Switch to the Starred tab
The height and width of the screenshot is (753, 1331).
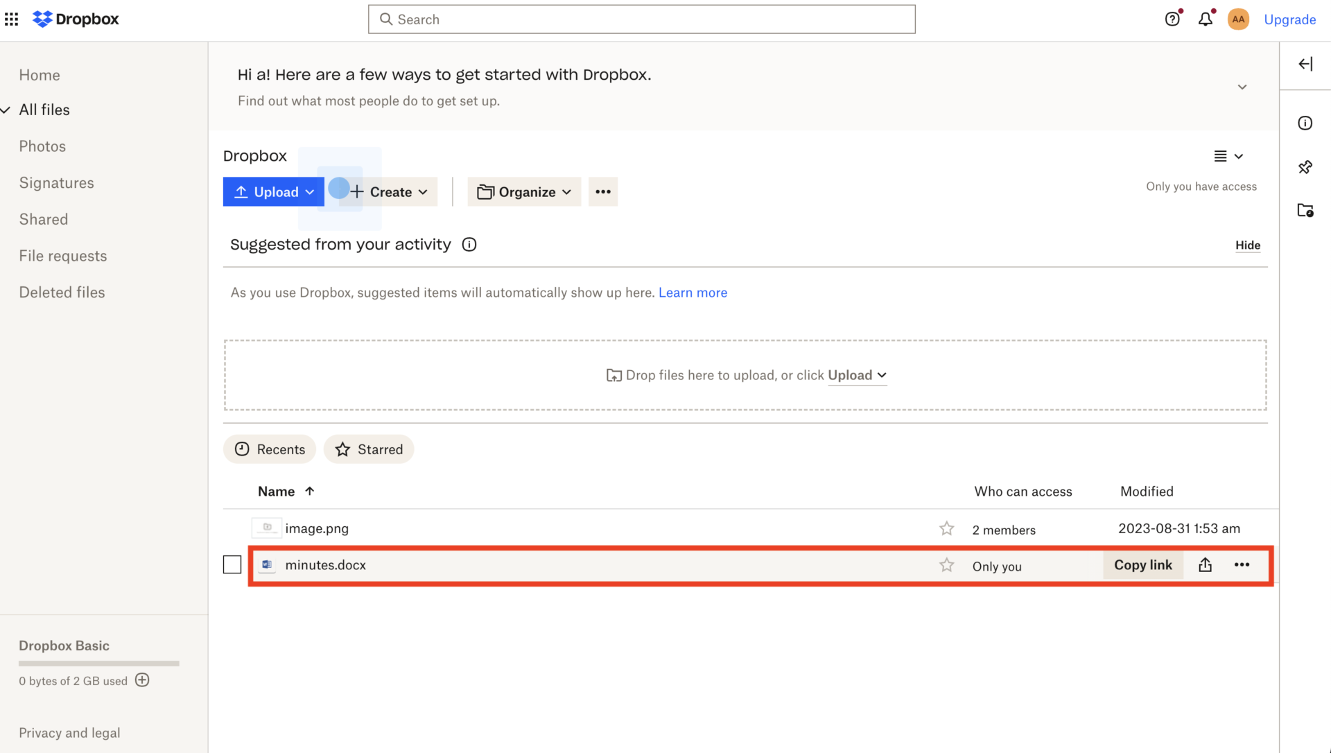tap(368, 449)
